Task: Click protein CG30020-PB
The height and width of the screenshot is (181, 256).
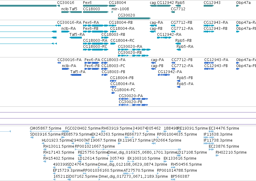Action: point(131,102)
